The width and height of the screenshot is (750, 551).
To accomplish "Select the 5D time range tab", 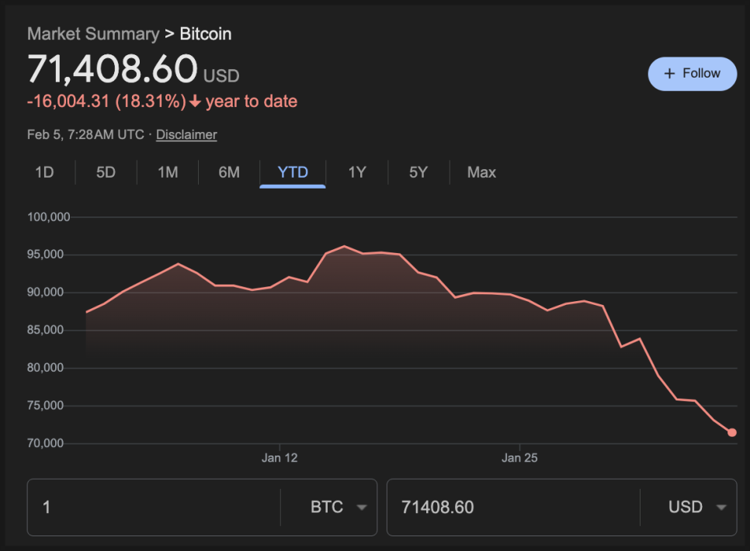I will 106,172.
